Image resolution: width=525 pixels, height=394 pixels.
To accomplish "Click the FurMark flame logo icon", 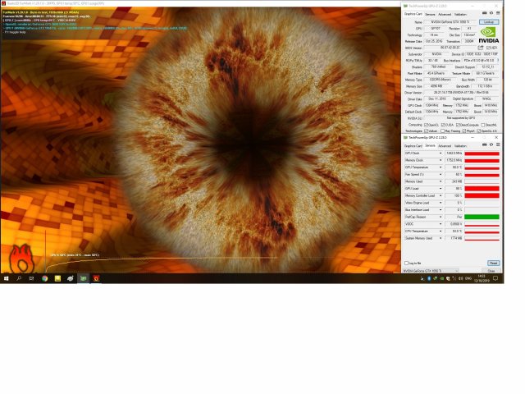I will pyautogui.click(x=21, y=258).
